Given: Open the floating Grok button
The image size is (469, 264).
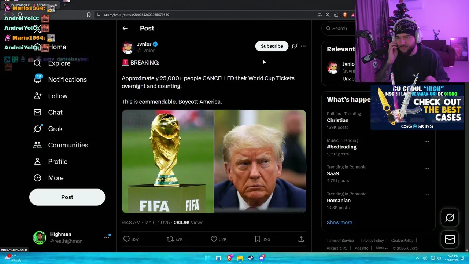Looking at the screenshot, I should (x=450, y=218).
